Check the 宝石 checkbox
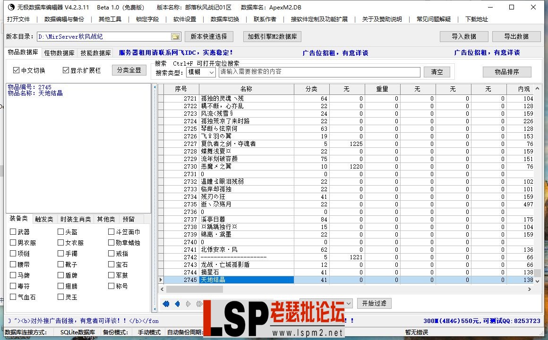Image resolution: width=548 pixels, height=340 pixels. coord(111,264)
